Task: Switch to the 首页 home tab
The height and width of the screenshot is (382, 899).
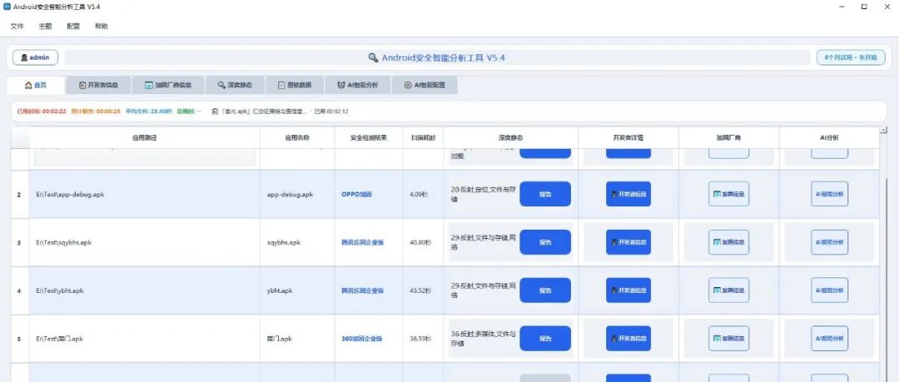Action: [x=36, y=85]
